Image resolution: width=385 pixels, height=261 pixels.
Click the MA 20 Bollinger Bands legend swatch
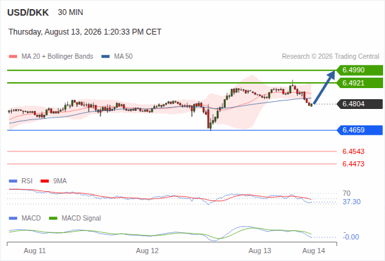pyautogui.click(x=13, y=57)
